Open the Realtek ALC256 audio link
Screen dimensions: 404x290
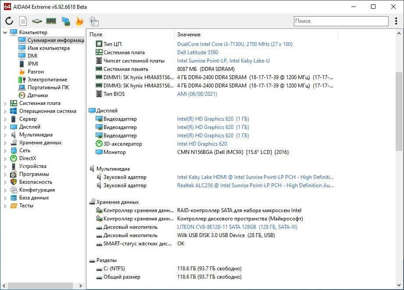(255, 185)
